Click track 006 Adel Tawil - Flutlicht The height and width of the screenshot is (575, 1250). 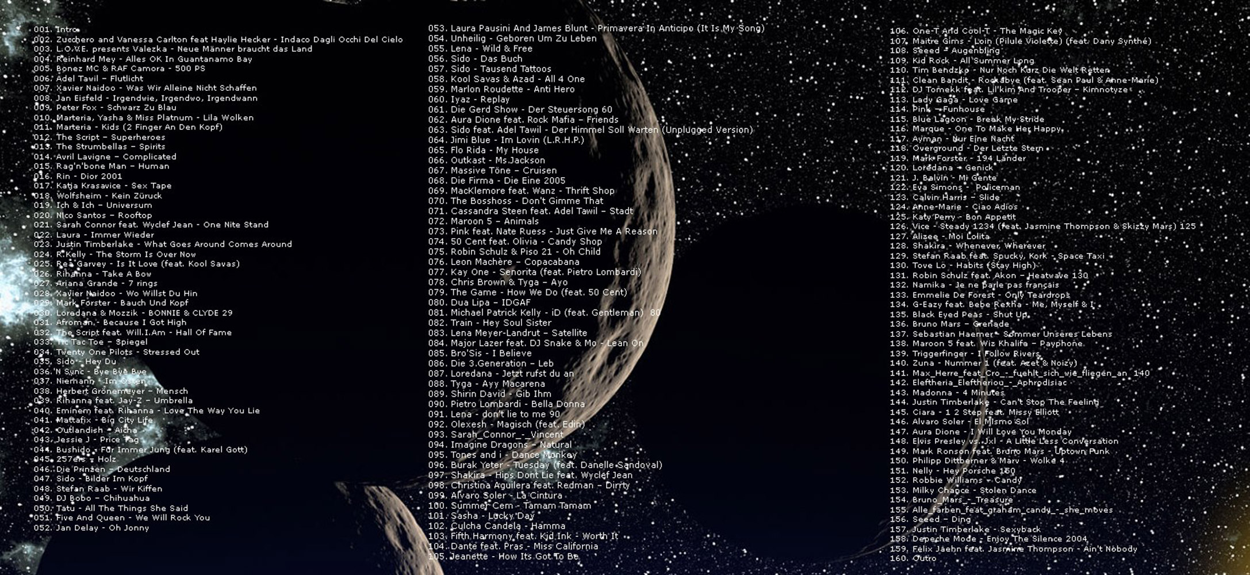point(88,78)
